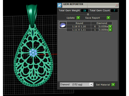Click the green arrow next to Set Material
Viewport: 129px width, 96px height.
click(113, 85)
